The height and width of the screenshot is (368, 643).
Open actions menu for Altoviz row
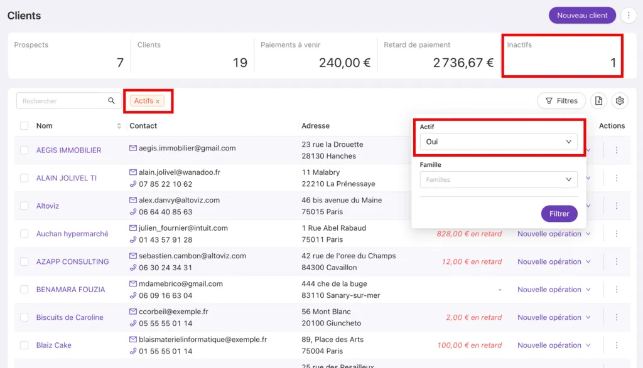click(617, 206)
